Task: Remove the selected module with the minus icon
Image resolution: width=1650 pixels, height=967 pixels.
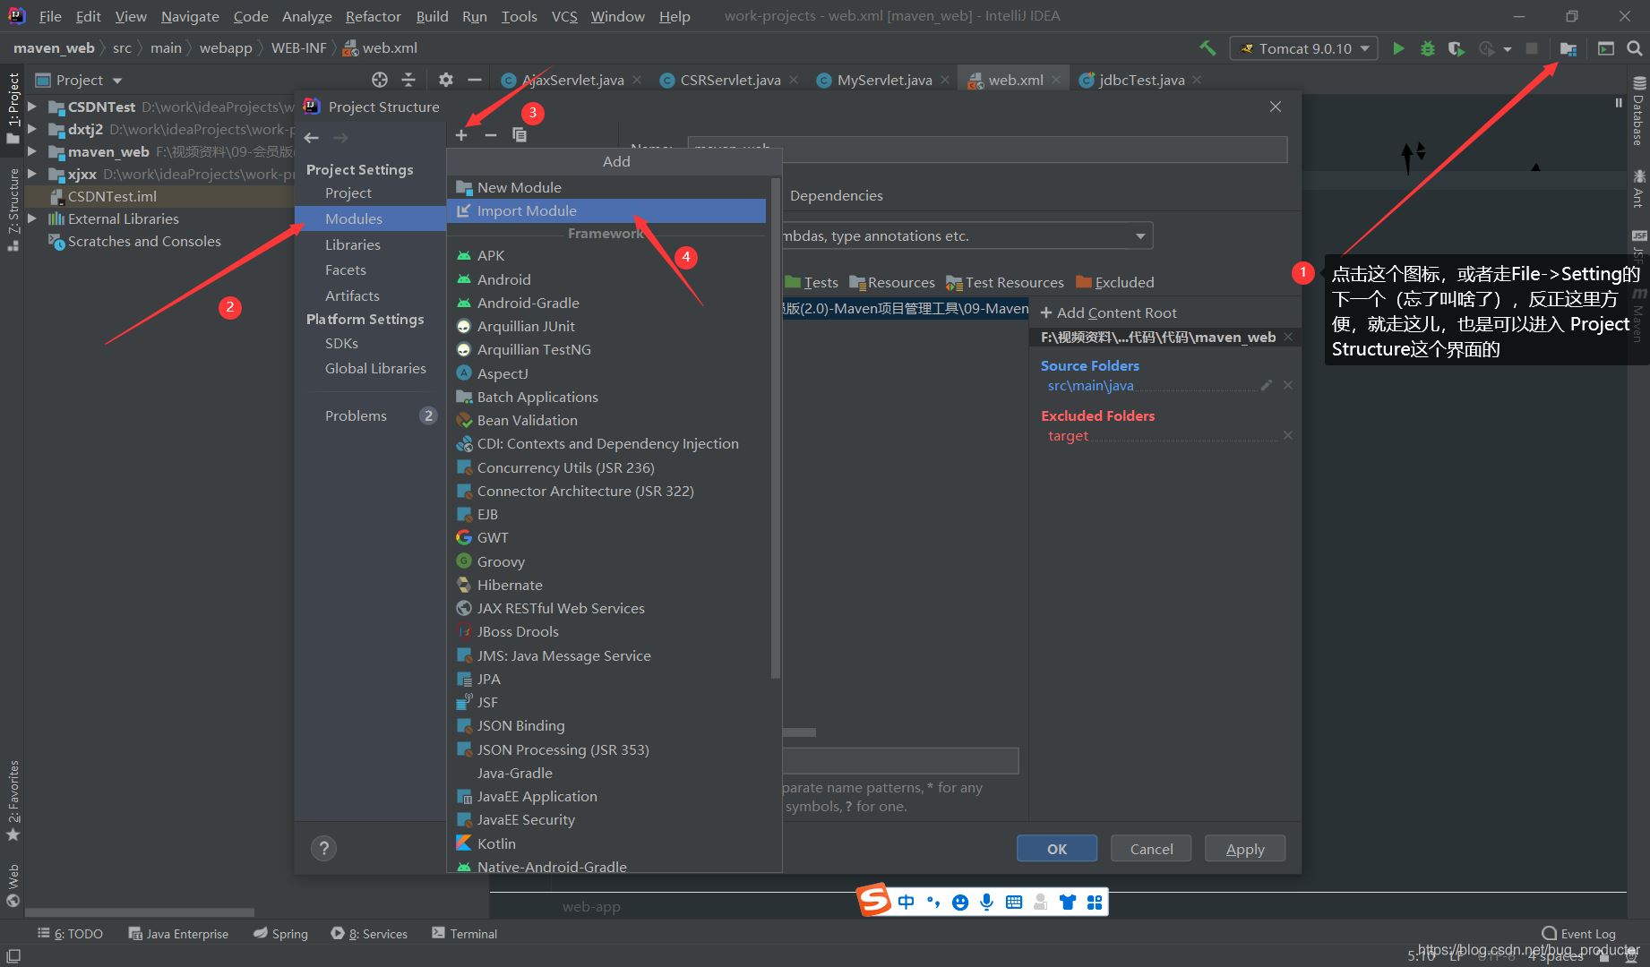Action: coord(490,135)
